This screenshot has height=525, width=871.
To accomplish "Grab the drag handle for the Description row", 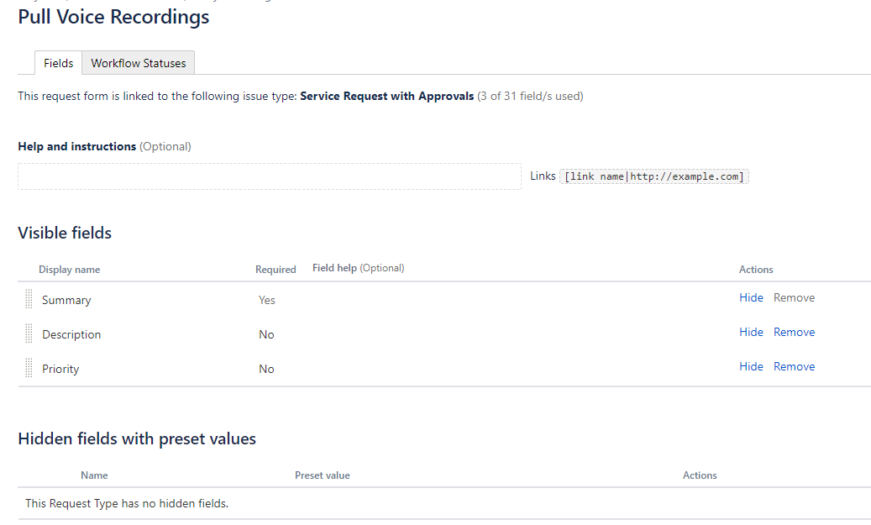I will click(x=29, y=333).
